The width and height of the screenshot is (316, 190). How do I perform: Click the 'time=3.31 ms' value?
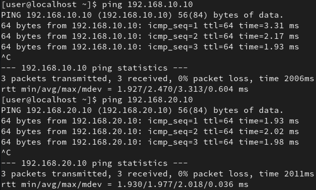[x=269, y=26]
